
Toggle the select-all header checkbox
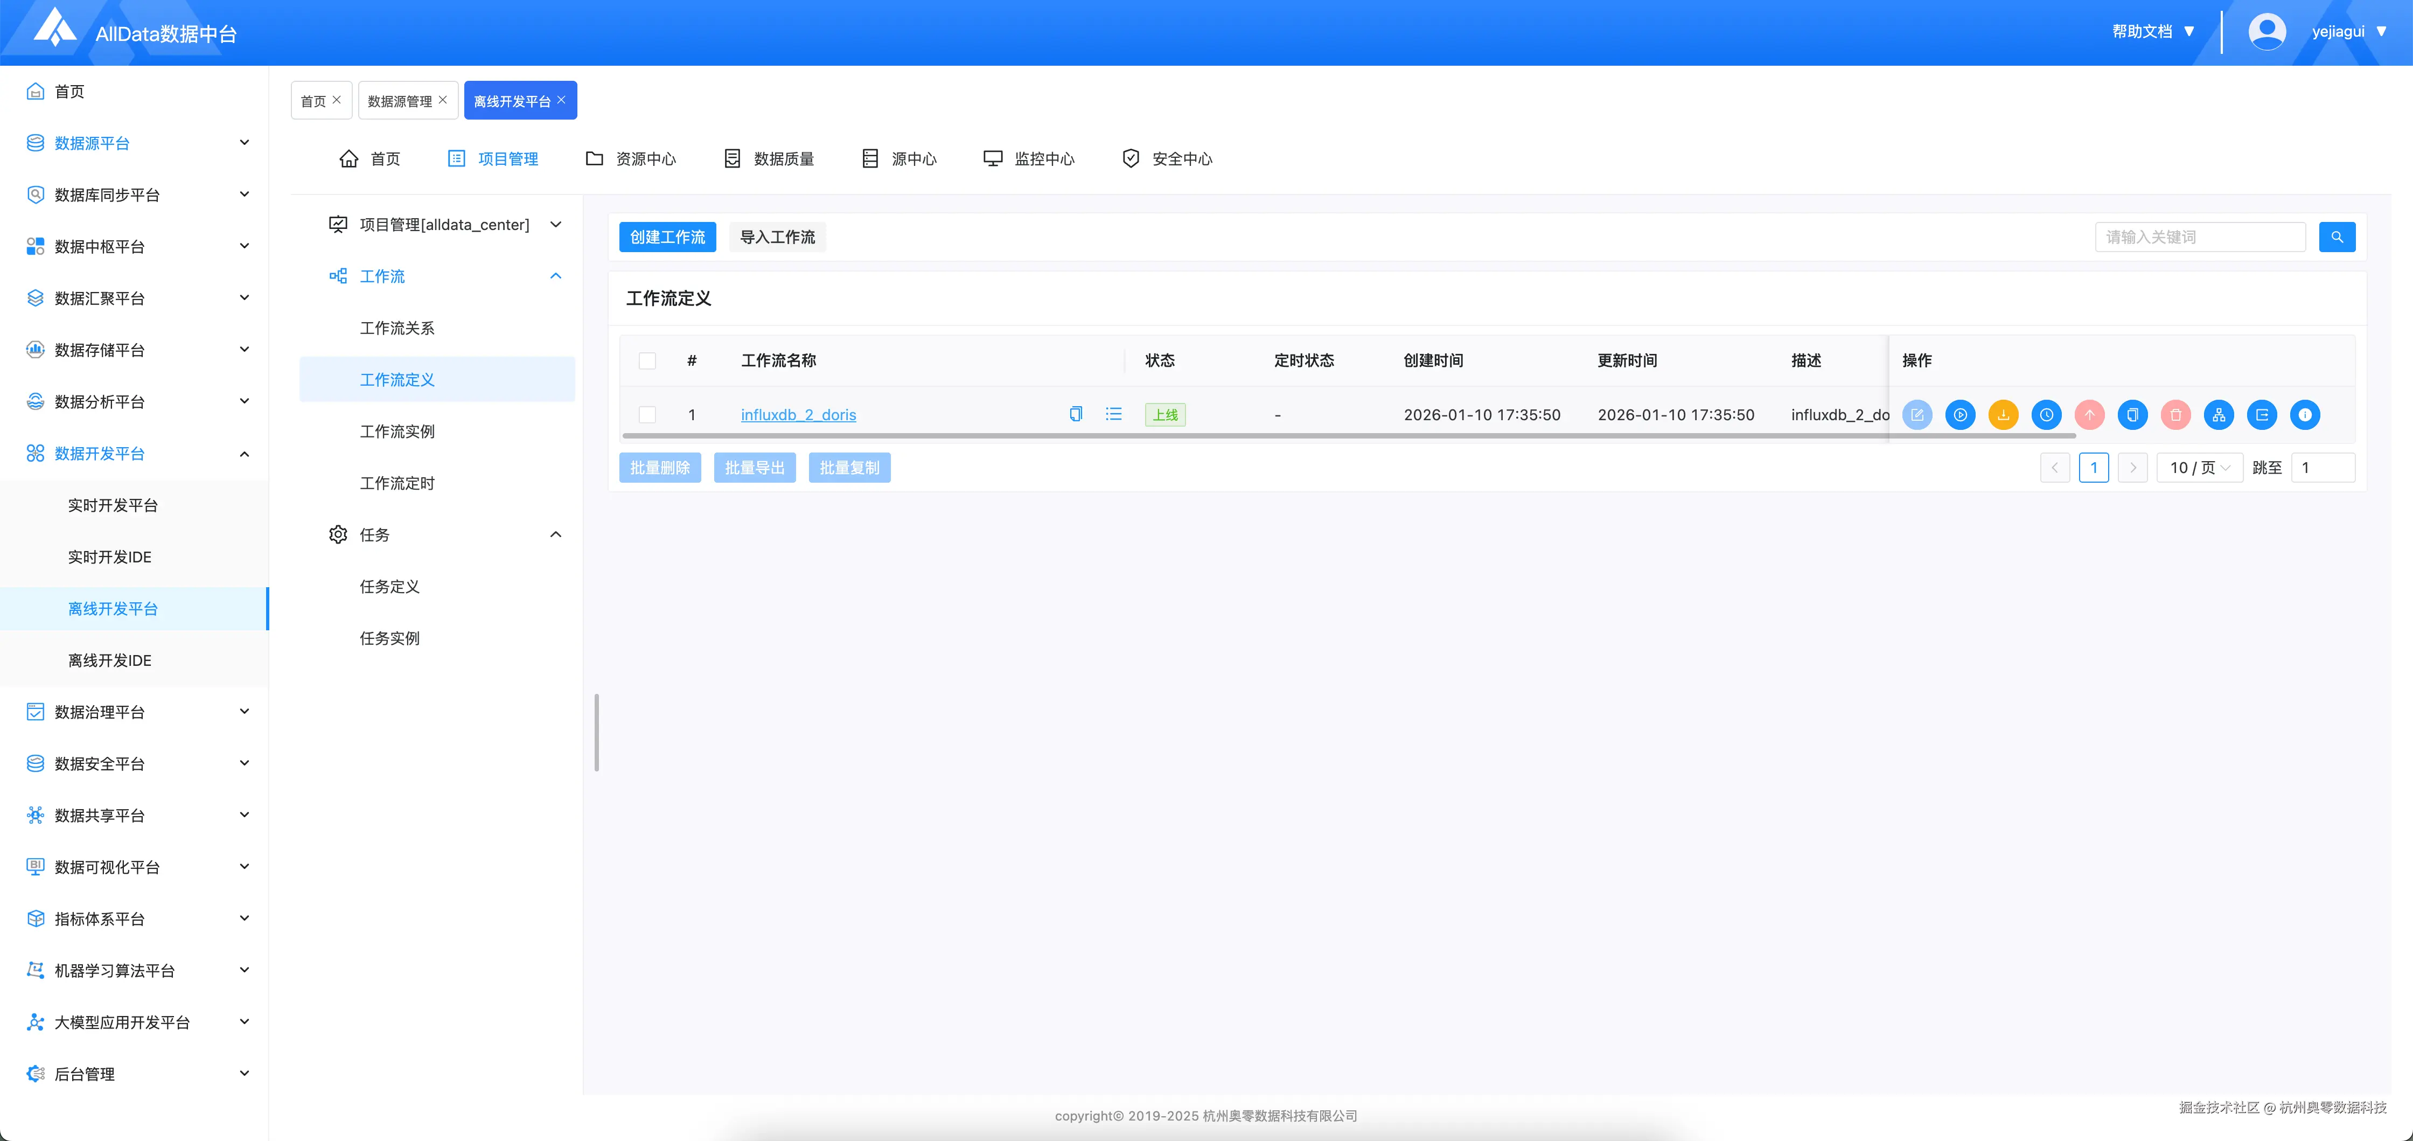point(647,360)
